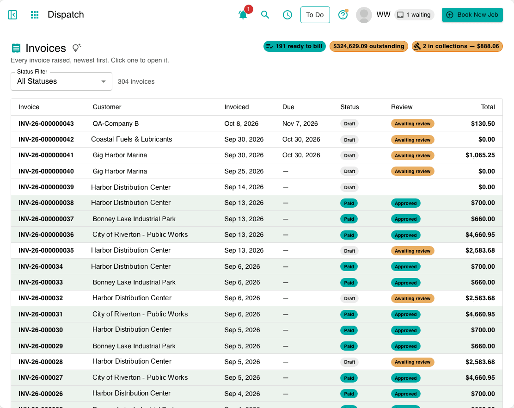Open the To Do button

pos(315,15)
